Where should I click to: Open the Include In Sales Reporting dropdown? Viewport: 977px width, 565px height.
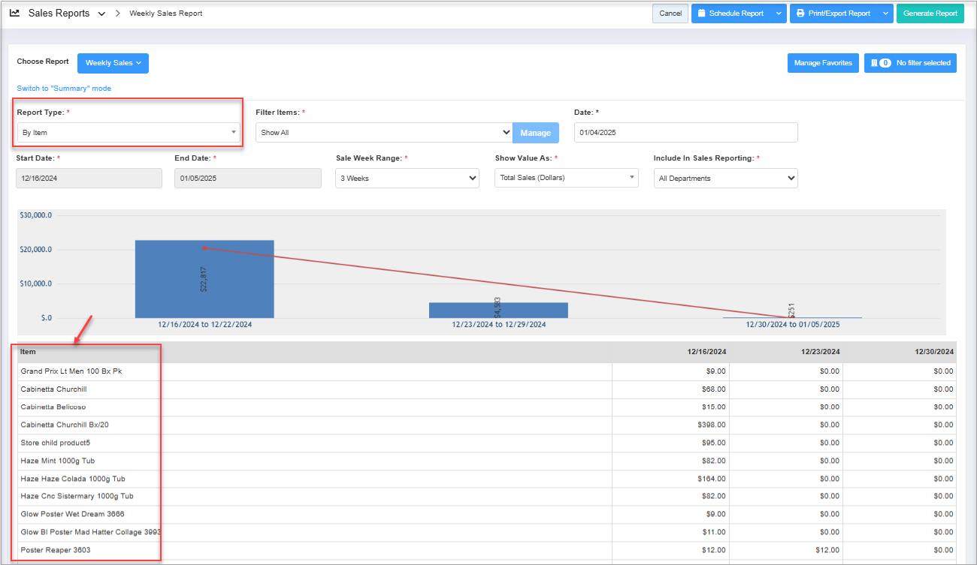coord(725,179)
